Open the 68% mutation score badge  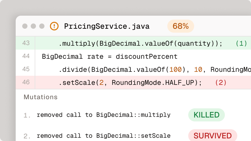(180, 26)
